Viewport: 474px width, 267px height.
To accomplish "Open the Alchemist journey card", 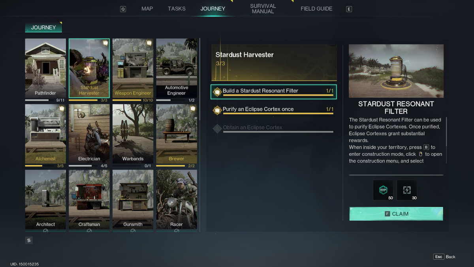I will point(45,134).
